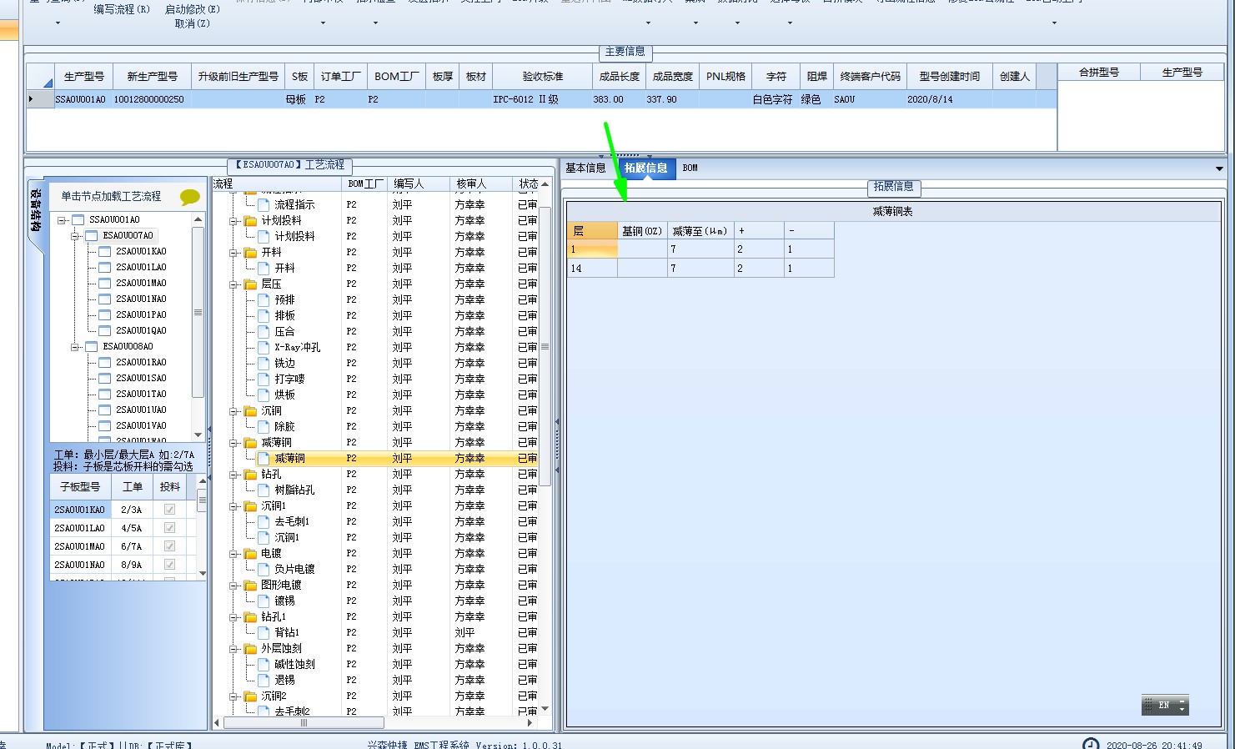This screenshot has width=1235, height=749.
Task: Select tree node 2SA0U01SA0
Action: 141,379
